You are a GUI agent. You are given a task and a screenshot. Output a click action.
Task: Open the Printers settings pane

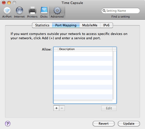(32, 12)
